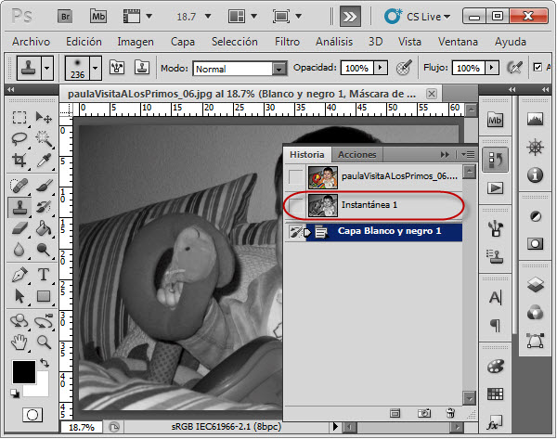The image size is (557, 439).
Task: Create new document from current history state
Action: click(x=395, y=413)
